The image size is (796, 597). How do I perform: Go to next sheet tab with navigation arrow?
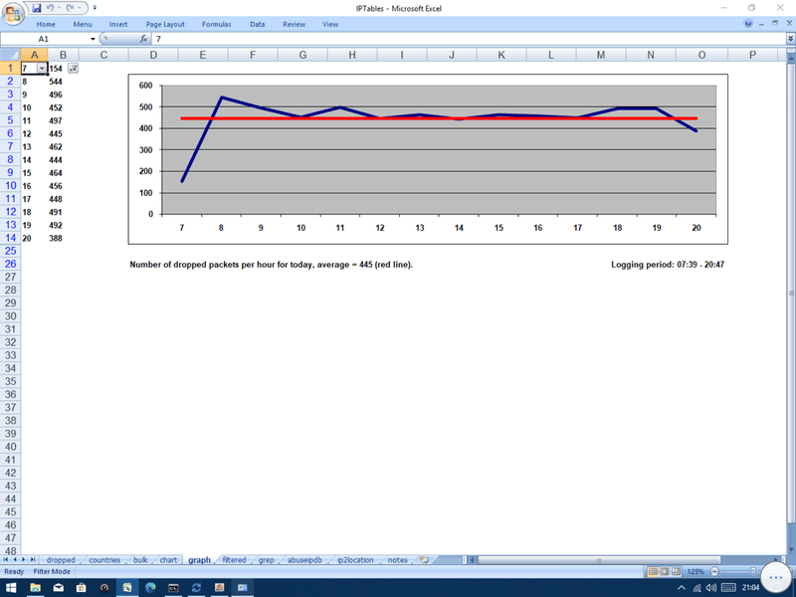pyautogui.click(x=23, y=559)
